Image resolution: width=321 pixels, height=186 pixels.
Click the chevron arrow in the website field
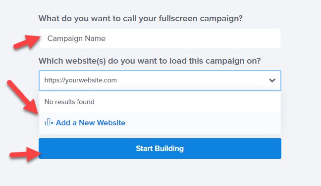click(x=272, y=80)
